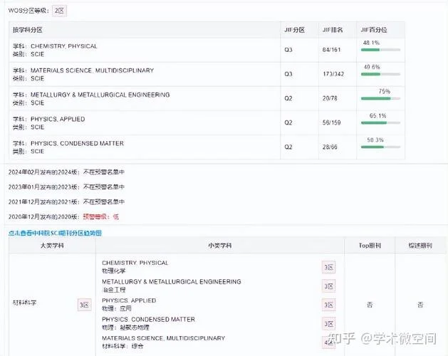This screenshot has width=448, height=356.
Task: Click the CHEMISTRY, PHYSICAL row in JIF table
Action: tap(207, 50)
